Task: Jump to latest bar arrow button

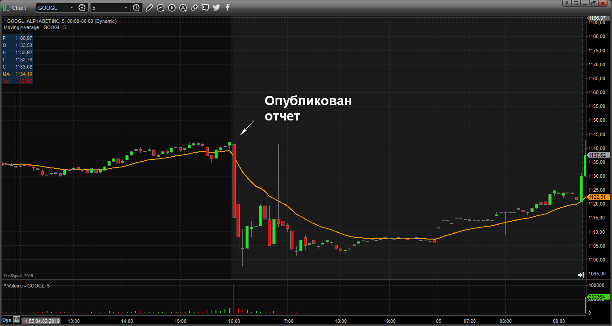Action: click(581, 275)
